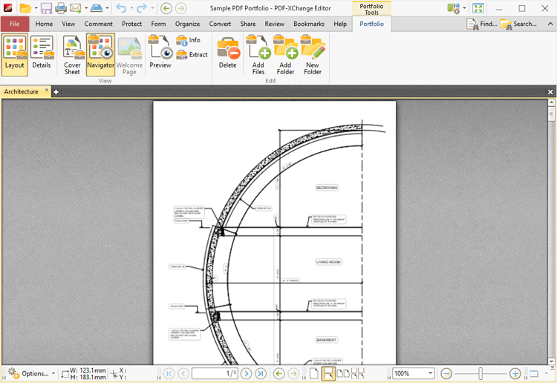Click the Find button

pos(482,24)
